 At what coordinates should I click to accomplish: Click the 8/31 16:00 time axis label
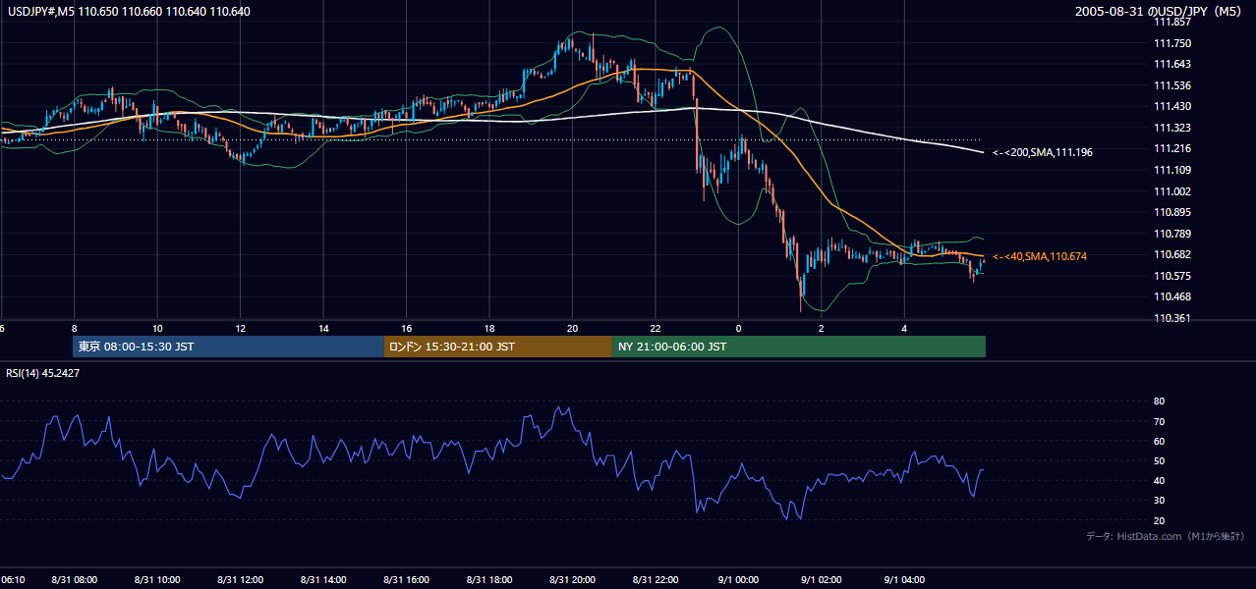click(x=407, y=579)
